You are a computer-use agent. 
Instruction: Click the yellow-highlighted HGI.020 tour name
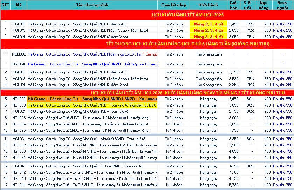click(x=92, y=105)
